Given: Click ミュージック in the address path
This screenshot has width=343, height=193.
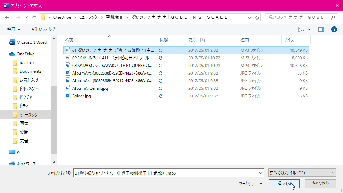Looking at the screenshot, I should click(x=88, y=17).
